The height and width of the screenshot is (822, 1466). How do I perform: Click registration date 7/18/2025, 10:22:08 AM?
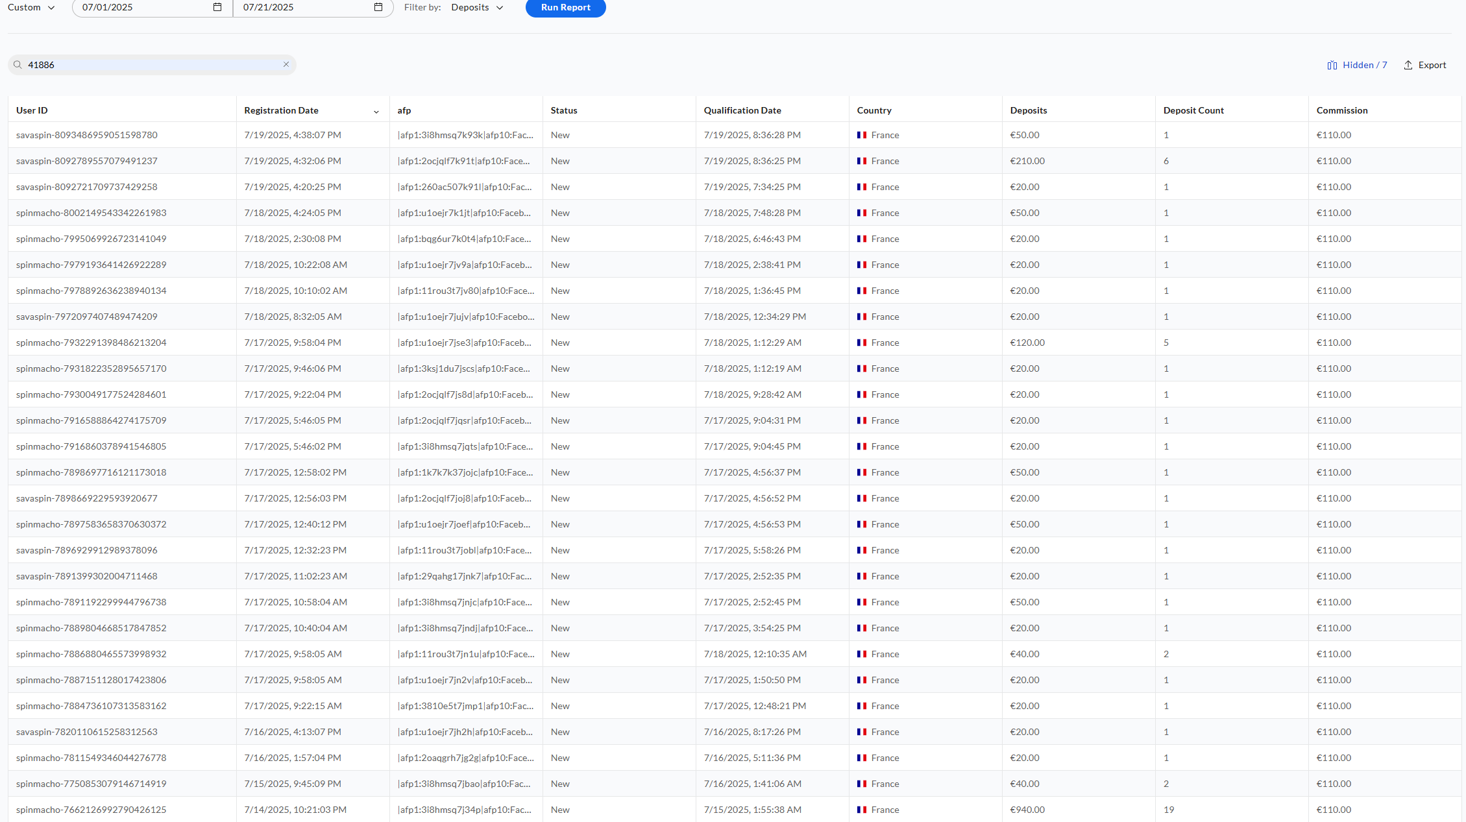click(296, 265)
